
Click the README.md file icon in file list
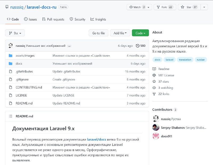tap(10, 103)
